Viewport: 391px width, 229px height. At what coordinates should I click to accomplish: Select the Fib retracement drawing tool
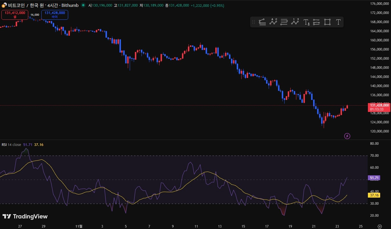(x=262, y=22)
